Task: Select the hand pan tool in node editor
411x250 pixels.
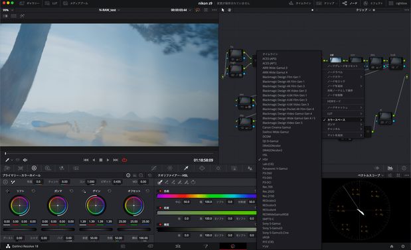Action: 230,10
